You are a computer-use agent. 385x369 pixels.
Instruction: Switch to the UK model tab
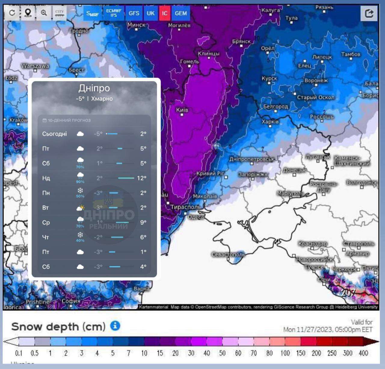(x=150, y=13)
